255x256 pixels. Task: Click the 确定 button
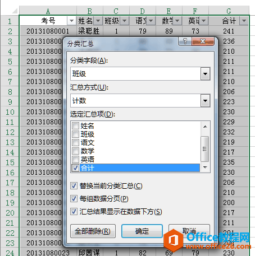(x=142, y=231)
